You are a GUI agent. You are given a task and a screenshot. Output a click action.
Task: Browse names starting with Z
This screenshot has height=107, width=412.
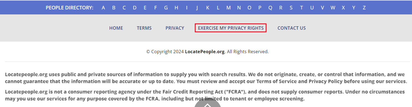(364, 8)
